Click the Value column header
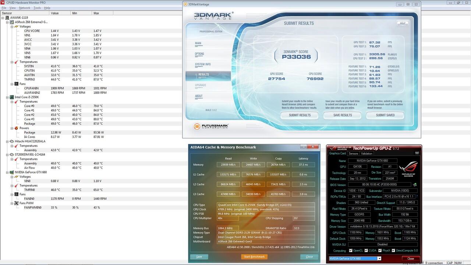This screenshot has width=471, height=265. pos(60,13)
